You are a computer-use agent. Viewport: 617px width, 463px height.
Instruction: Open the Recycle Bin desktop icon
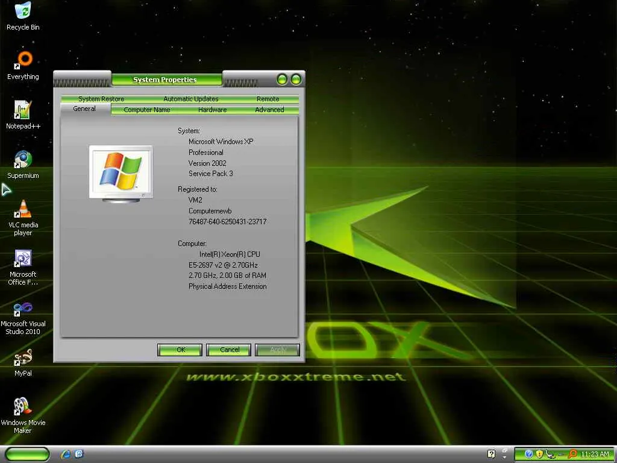[x=23, y=16]
